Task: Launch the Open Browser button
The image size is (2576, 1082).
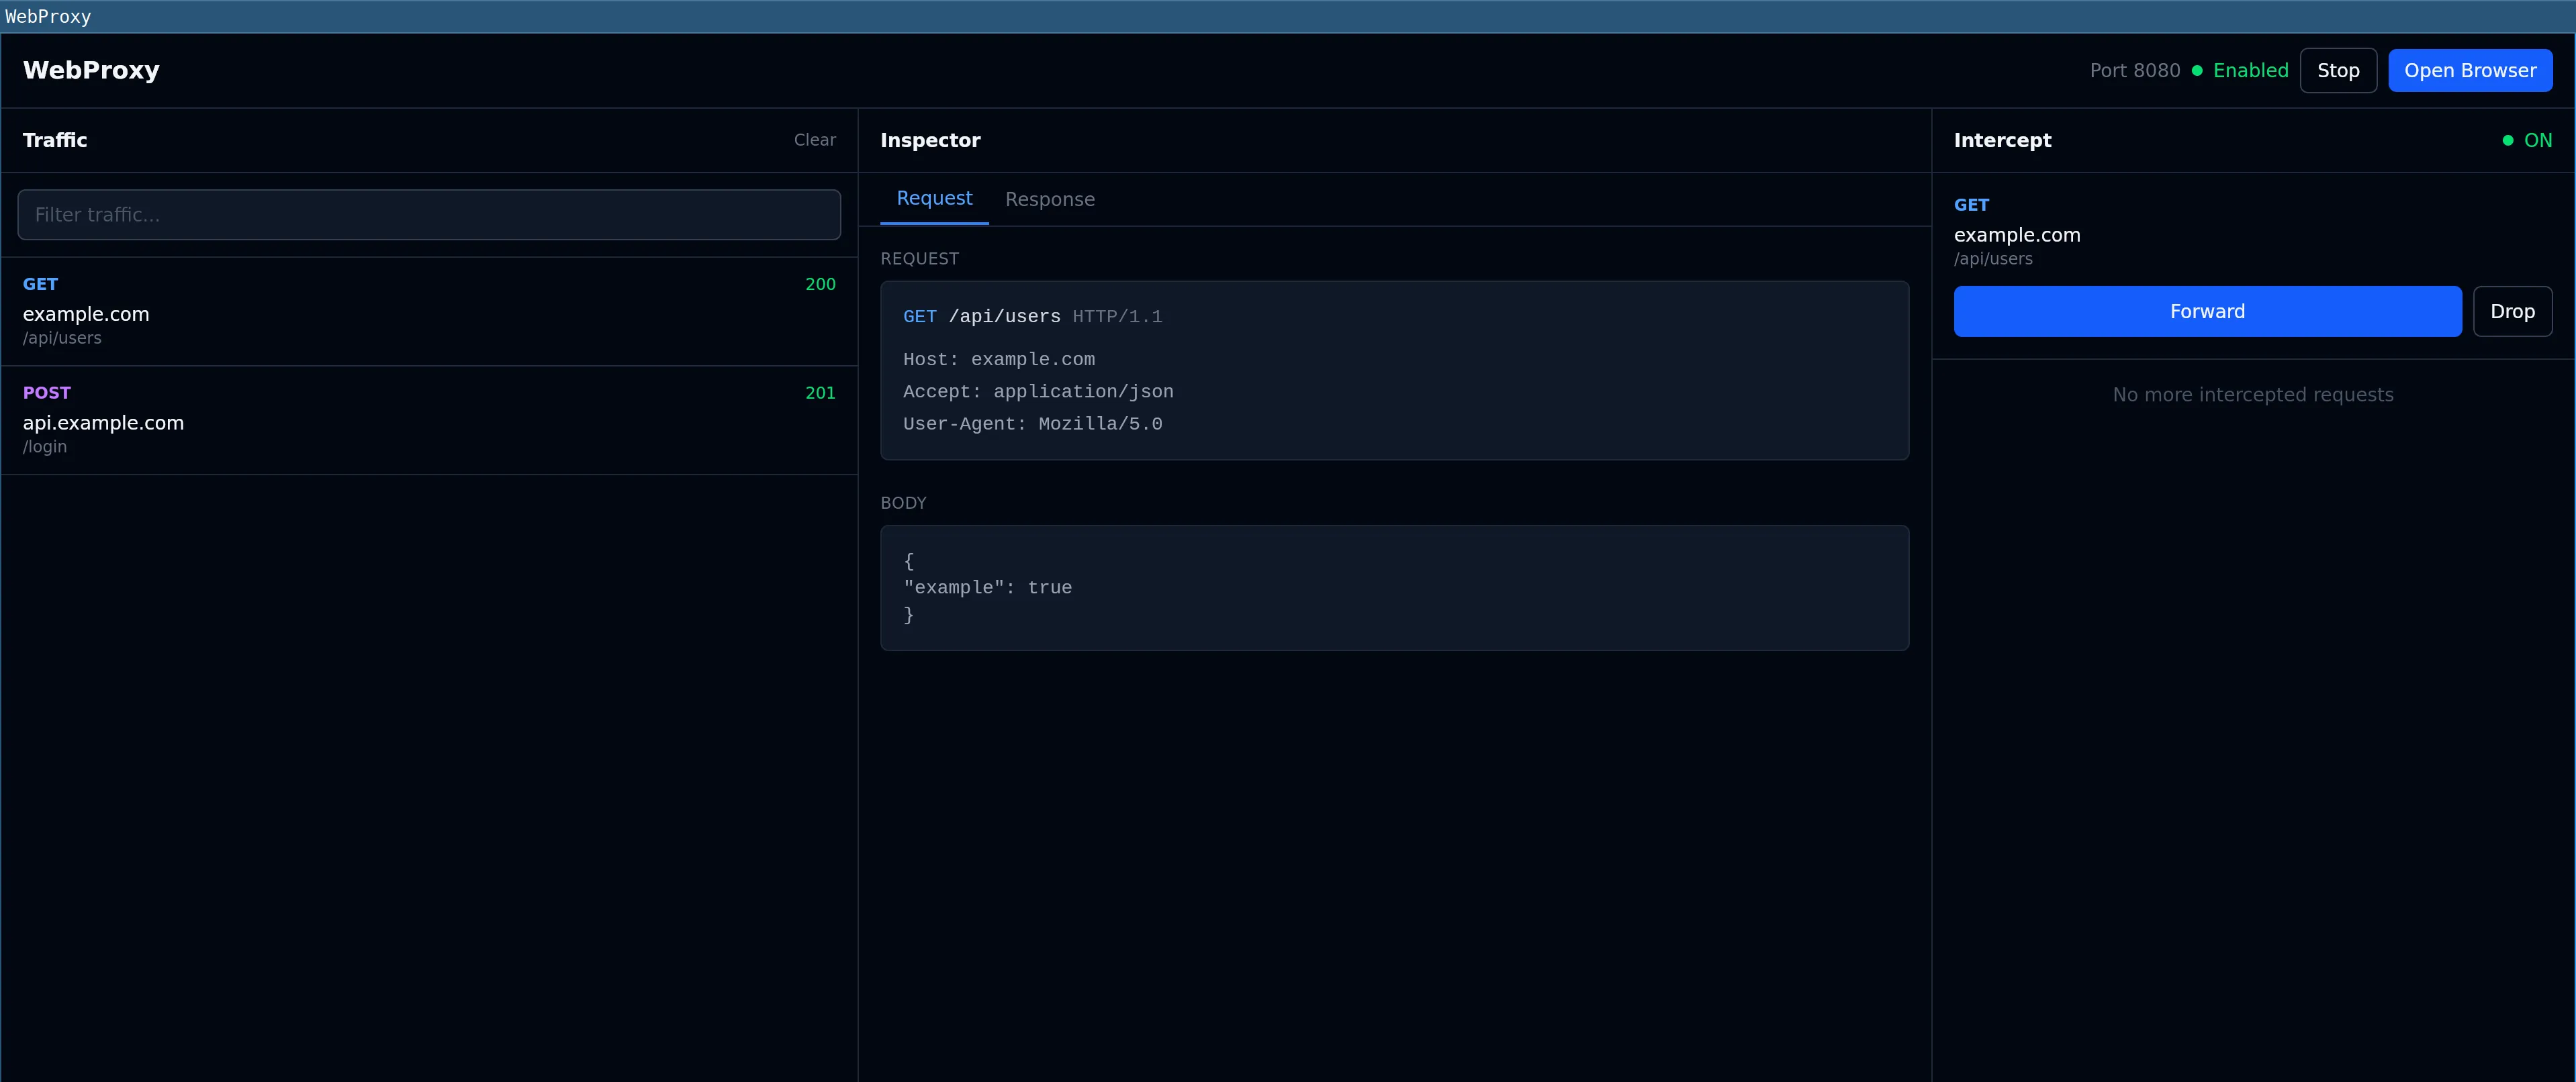Action: point(2470,71)
